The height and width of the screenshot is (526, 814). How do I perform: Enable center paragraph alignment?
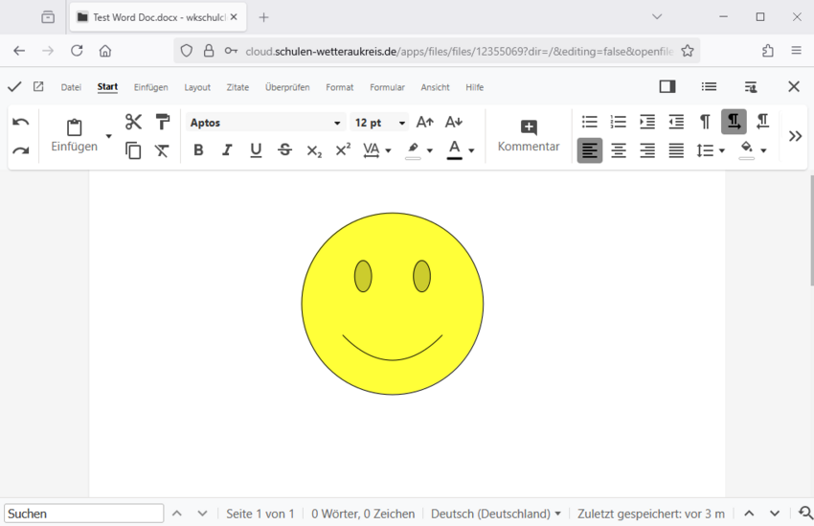pos(619,150)
